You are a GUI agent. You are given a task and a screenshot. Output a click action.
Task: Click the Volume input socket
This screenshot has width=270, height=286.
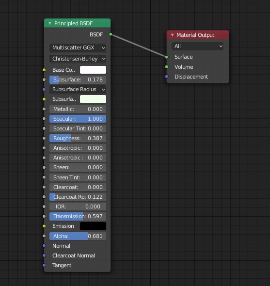pos(167,67)
